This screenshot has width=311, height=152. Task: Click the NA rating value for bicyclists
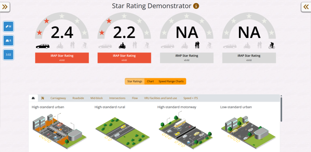tap(249, 32)
